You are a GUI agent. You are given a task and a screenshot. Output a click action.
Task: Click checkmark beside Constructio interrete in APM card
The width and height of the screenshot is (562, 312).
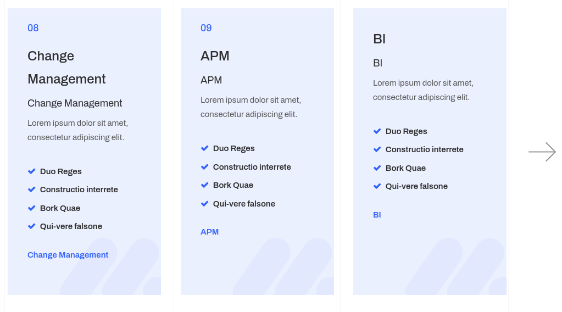click(x=205, y=167)
